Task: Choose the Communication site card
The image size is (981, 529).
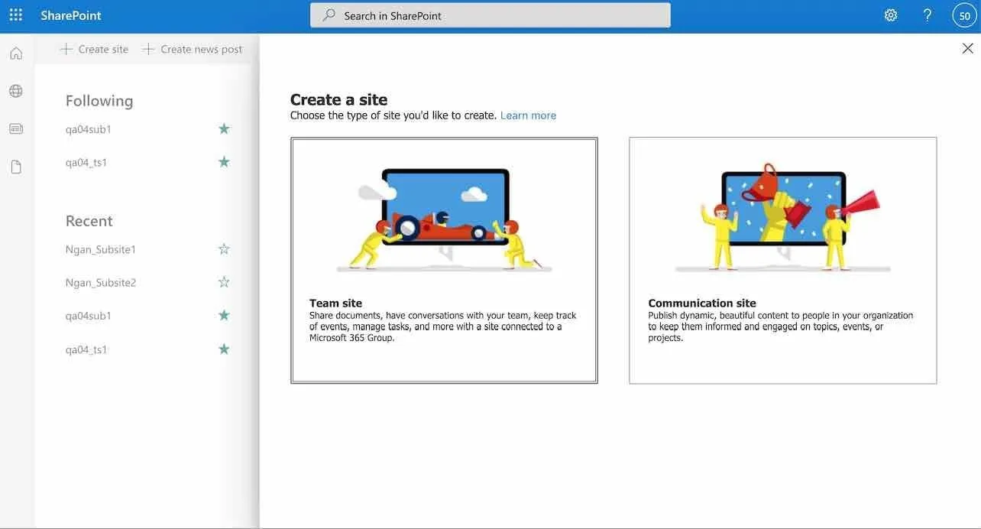Action: pos(782,260)
